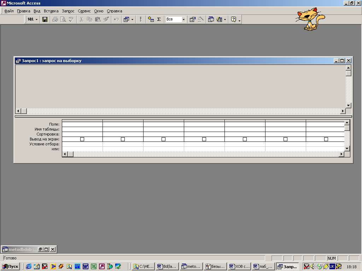This screenshot has width=362, height=271.
Task: Tick the seventh column's show-on-screen checkbox
Action: pos(326,139)
